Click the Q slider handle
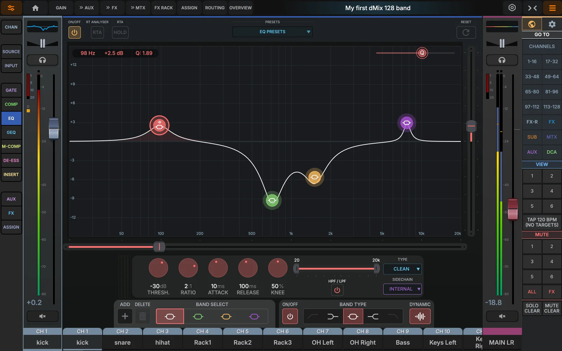562x351 pixels. 422,53
